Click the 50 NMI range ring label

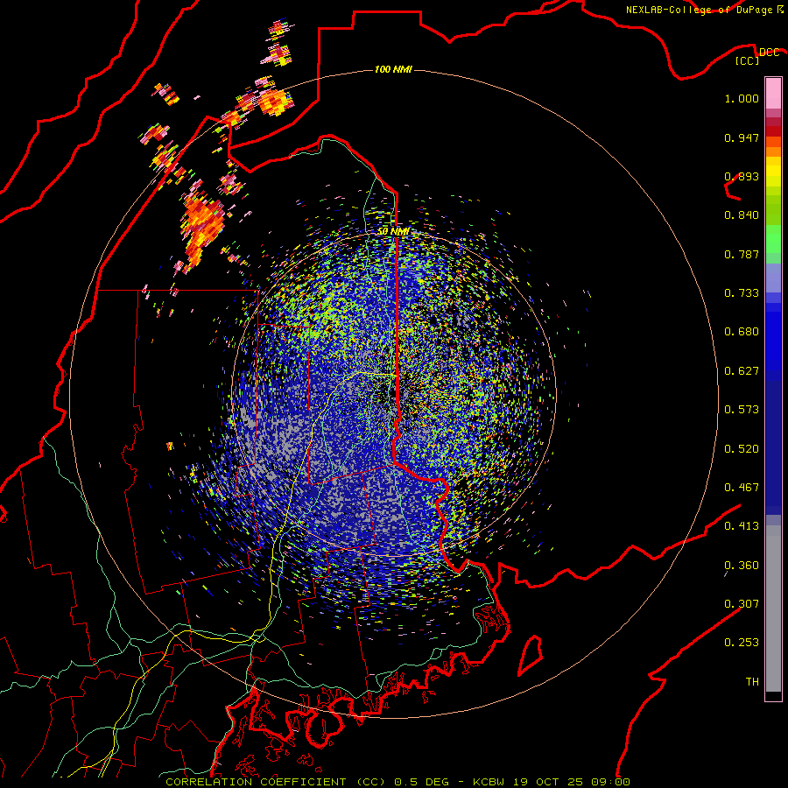[x=393, y=231]
